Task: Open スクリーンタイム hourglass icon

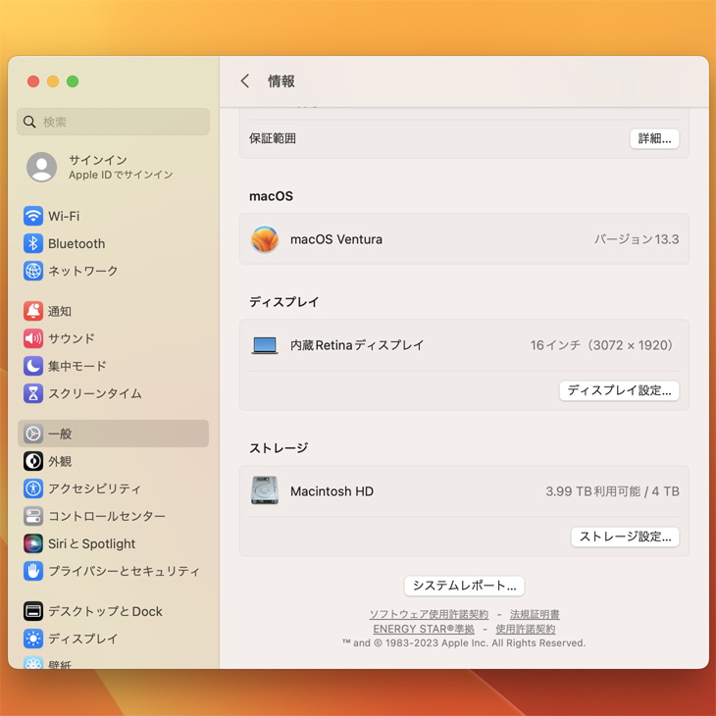Action: click(x=33, y=393)
